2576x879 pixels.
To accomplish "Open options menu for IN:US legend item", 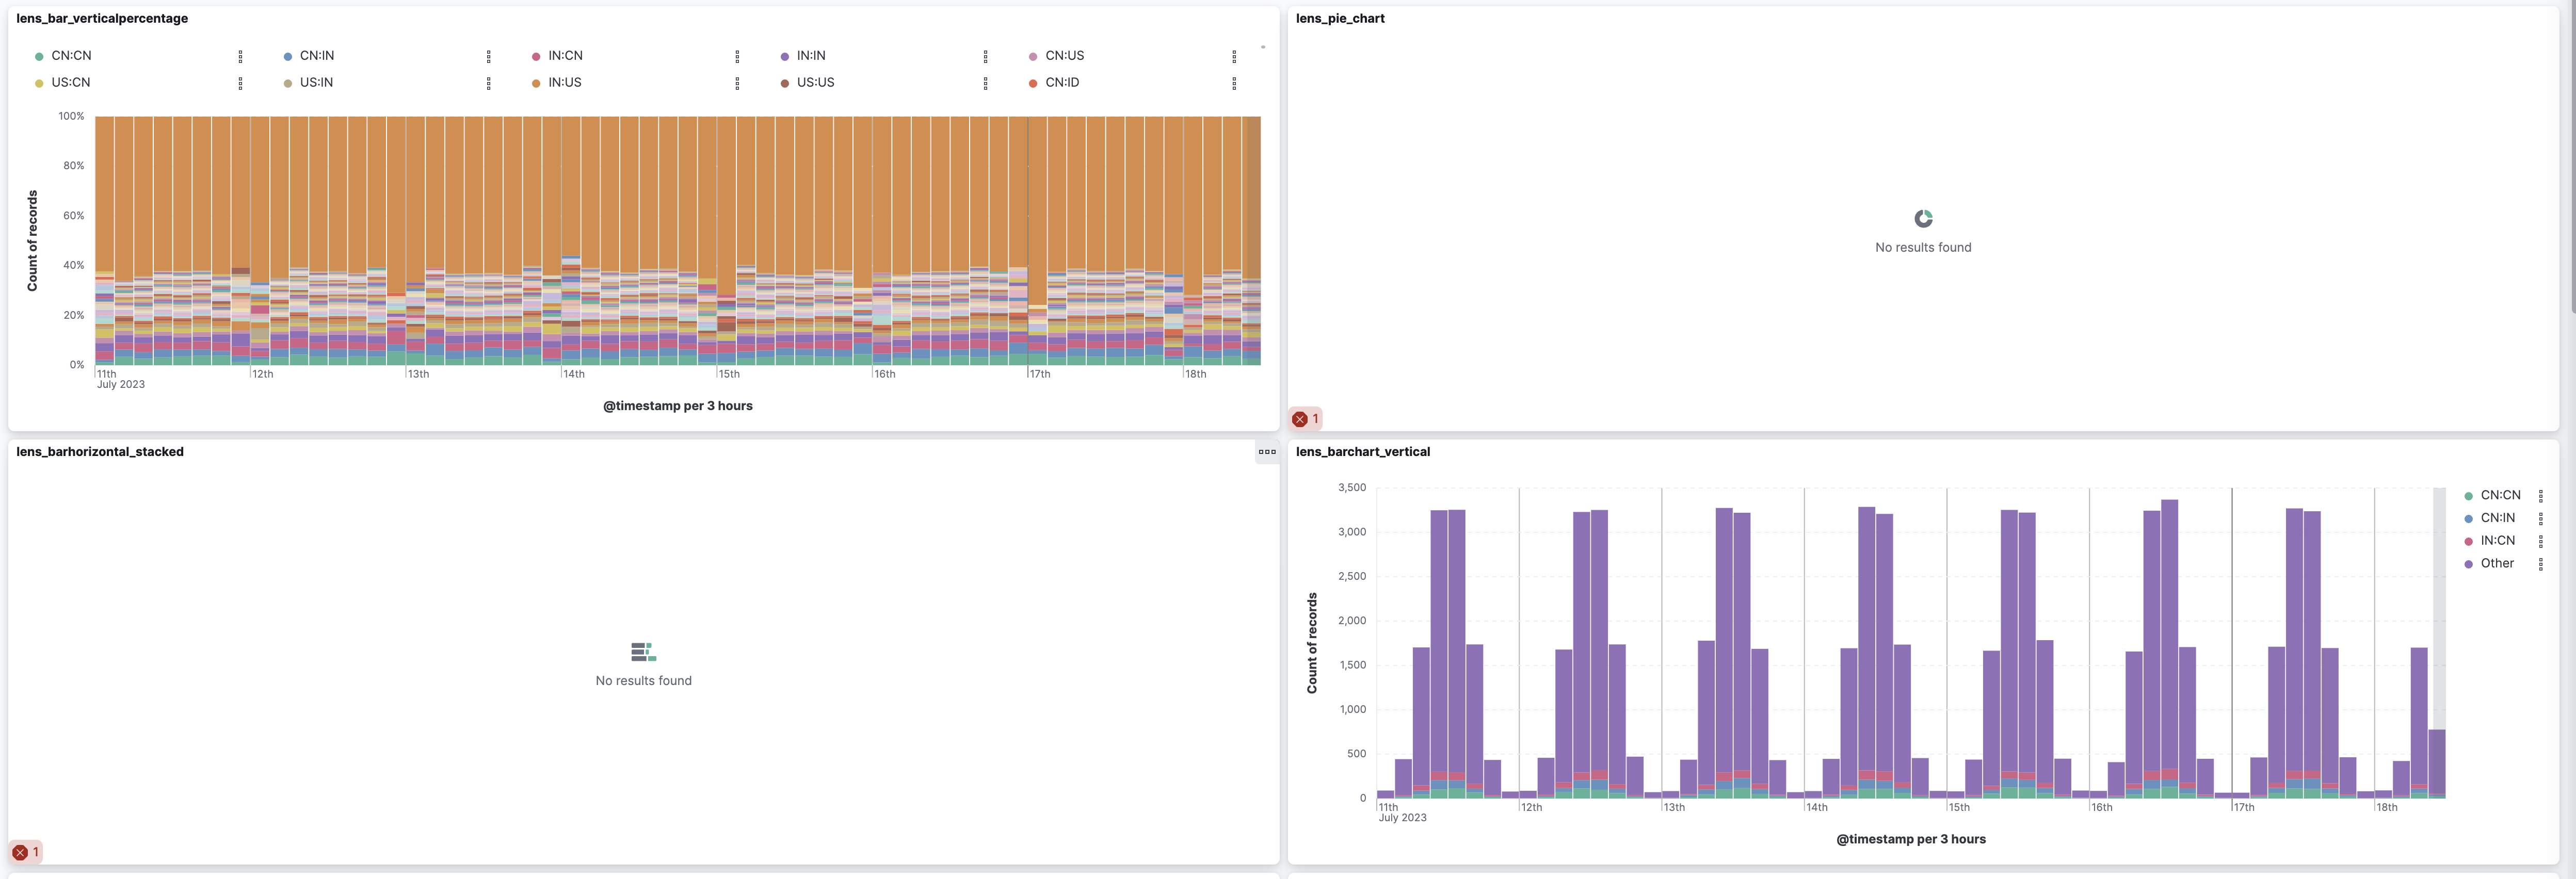I will coord(737,83).
